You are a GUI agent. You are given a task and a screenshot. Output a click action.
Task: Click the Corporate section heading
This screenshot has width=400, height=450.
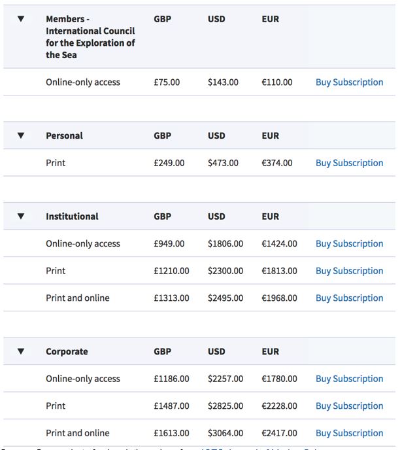[68, 351]
